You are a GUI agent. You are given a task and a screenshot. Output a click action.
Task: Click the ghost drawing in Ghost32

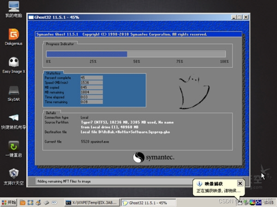(194, 92)
